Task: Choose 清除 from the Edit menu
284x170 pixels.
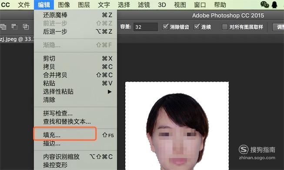Action: point(75,100)
